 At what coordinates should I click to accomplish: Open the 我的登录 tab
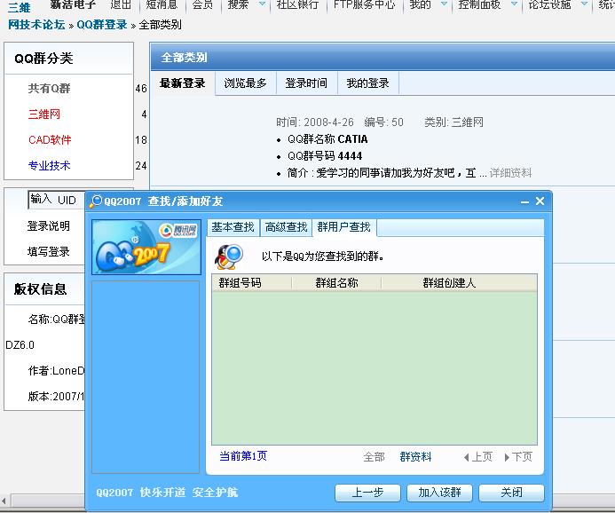pyautogui.click(x=368, y=83)
